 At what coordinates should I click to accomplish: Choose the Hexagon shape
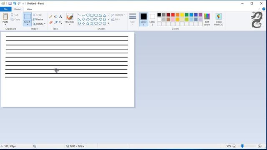[92, 20]
